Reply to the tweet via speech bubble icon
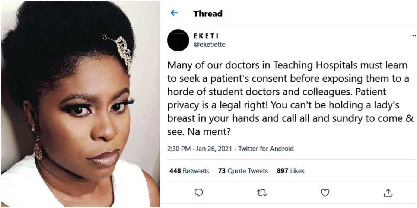Viewport: 417px width, 208px height. pos(199,193)
